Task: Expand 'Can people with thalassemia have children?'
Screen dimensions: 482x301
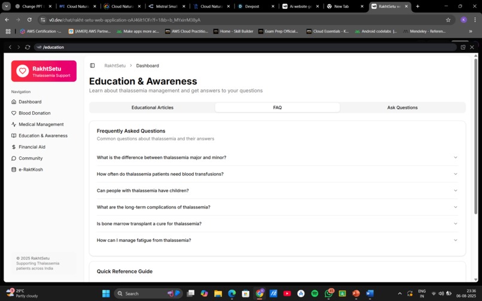Action: pyautogui.click(x=277, y=191)
